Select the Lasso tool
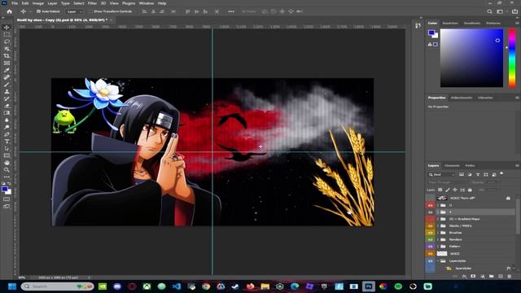This screenshot has height=293, width=521. pyautogui.click(x=7, y=42)
